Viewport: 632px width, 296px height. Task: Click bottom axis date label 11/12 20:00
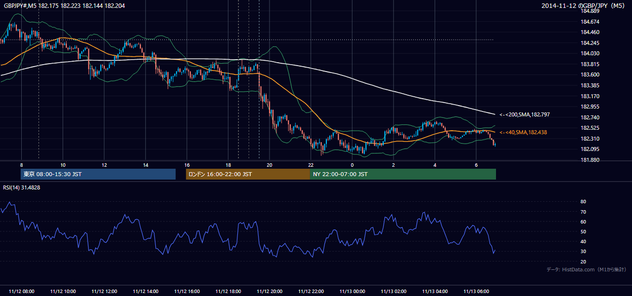(x=270, y=292)
